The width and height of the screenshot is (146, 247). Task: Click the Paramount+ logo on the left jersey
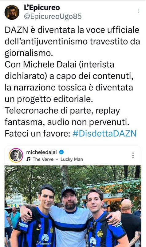44,240
